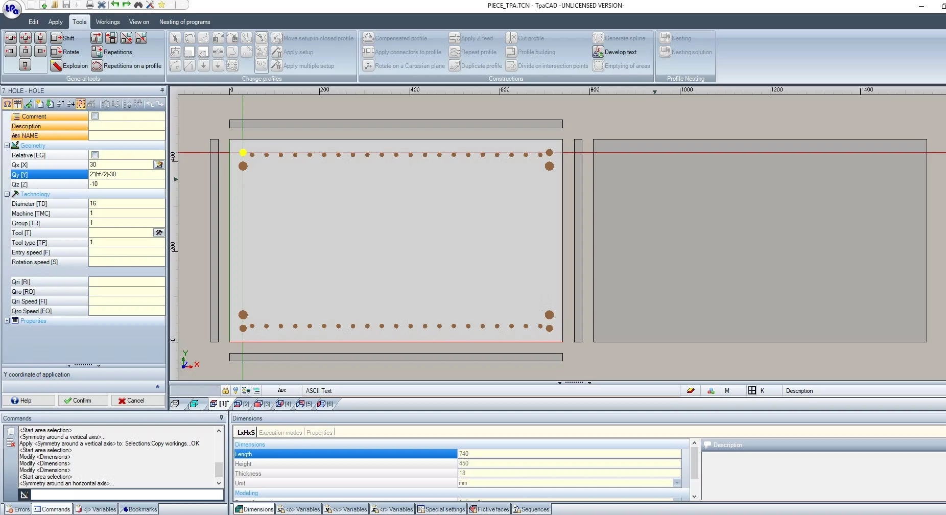Screen dimensions: 946x515
Task: Click the Shift tool icon
Action: tap(56, 38)
